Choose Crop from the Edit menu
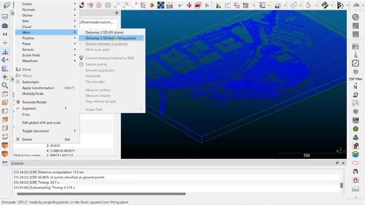 (x=26, y=114)
